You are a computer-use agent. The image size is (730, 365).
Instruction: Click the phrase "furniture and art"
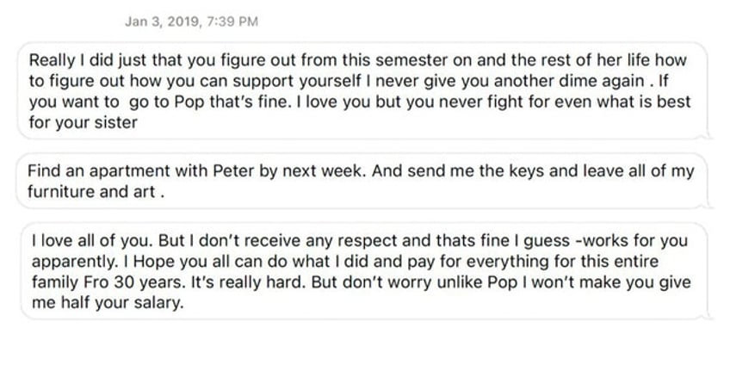[91, 191]
